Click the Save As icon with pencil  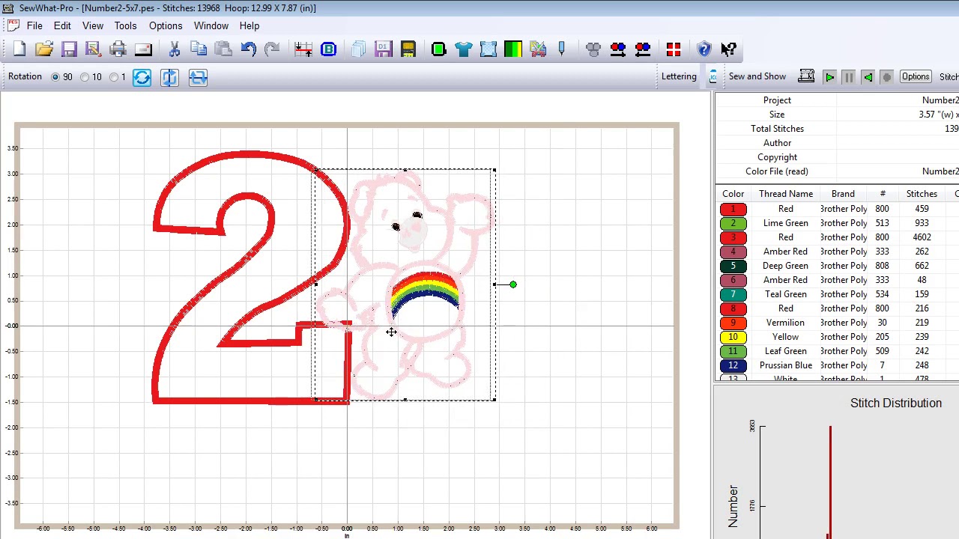point(93,49)
